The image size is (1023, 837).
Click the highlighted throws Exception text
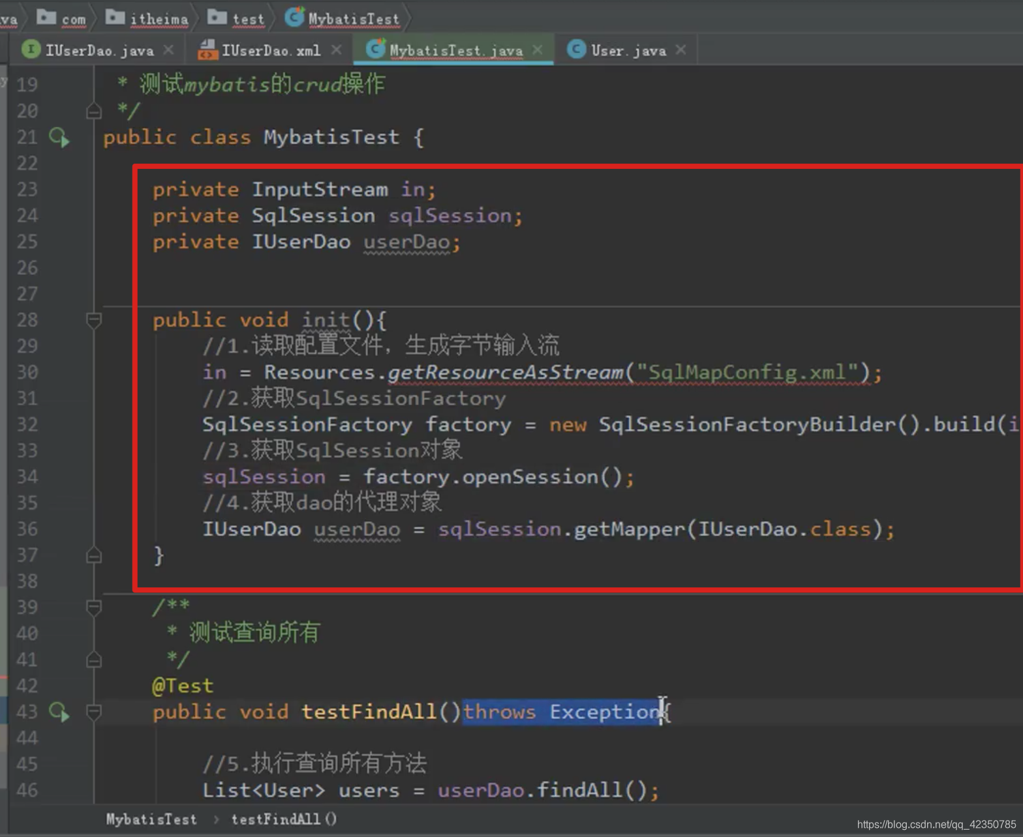coord(562,712)
